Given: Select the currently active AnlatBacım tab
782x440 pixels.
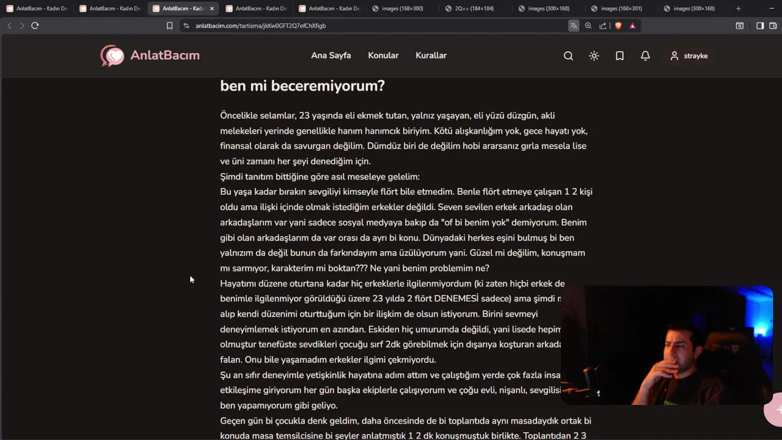Looking at the screenshot, I should pos(183,9).
